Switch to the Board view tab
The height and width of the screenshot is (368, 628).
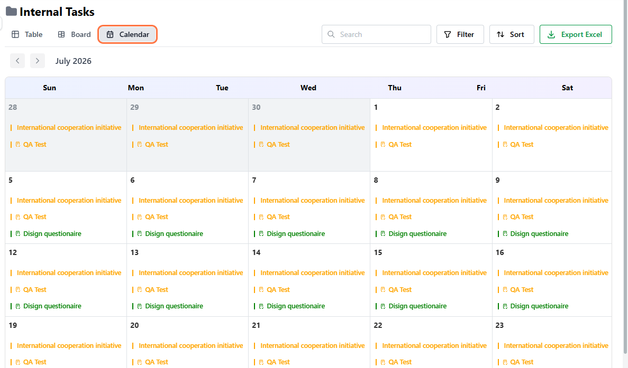pos(75,34)
